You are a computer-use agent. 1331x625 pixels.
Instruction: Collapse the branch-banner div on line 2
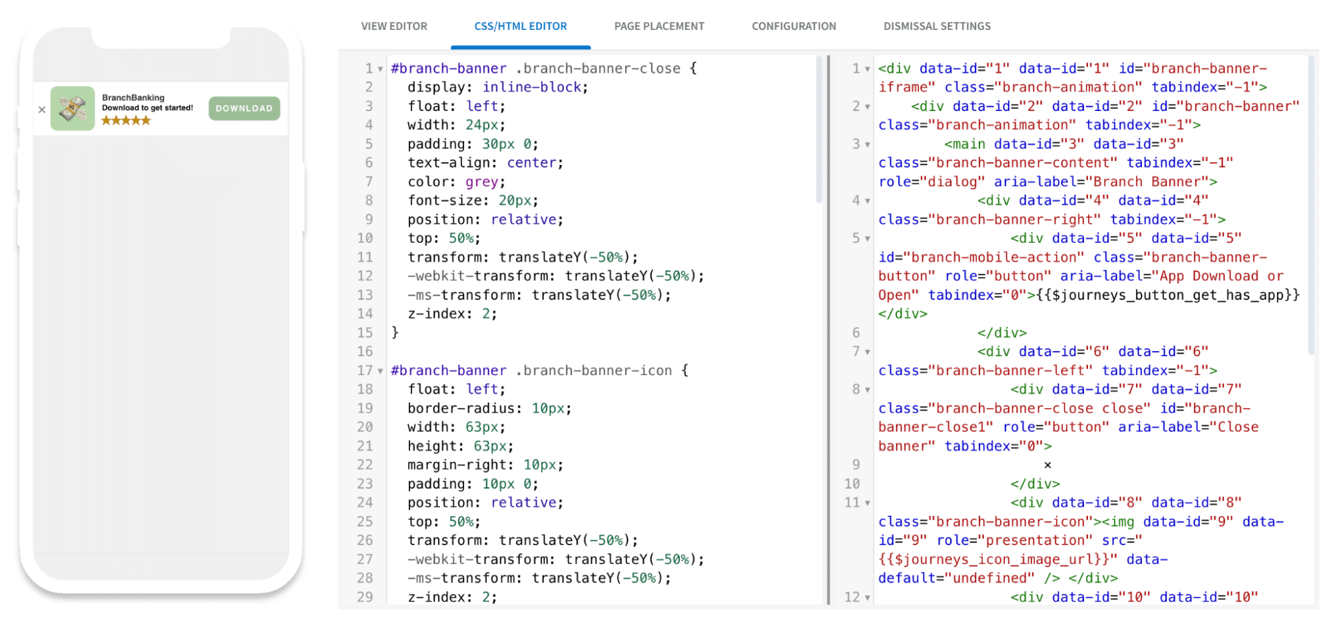(x=867, y=106)
